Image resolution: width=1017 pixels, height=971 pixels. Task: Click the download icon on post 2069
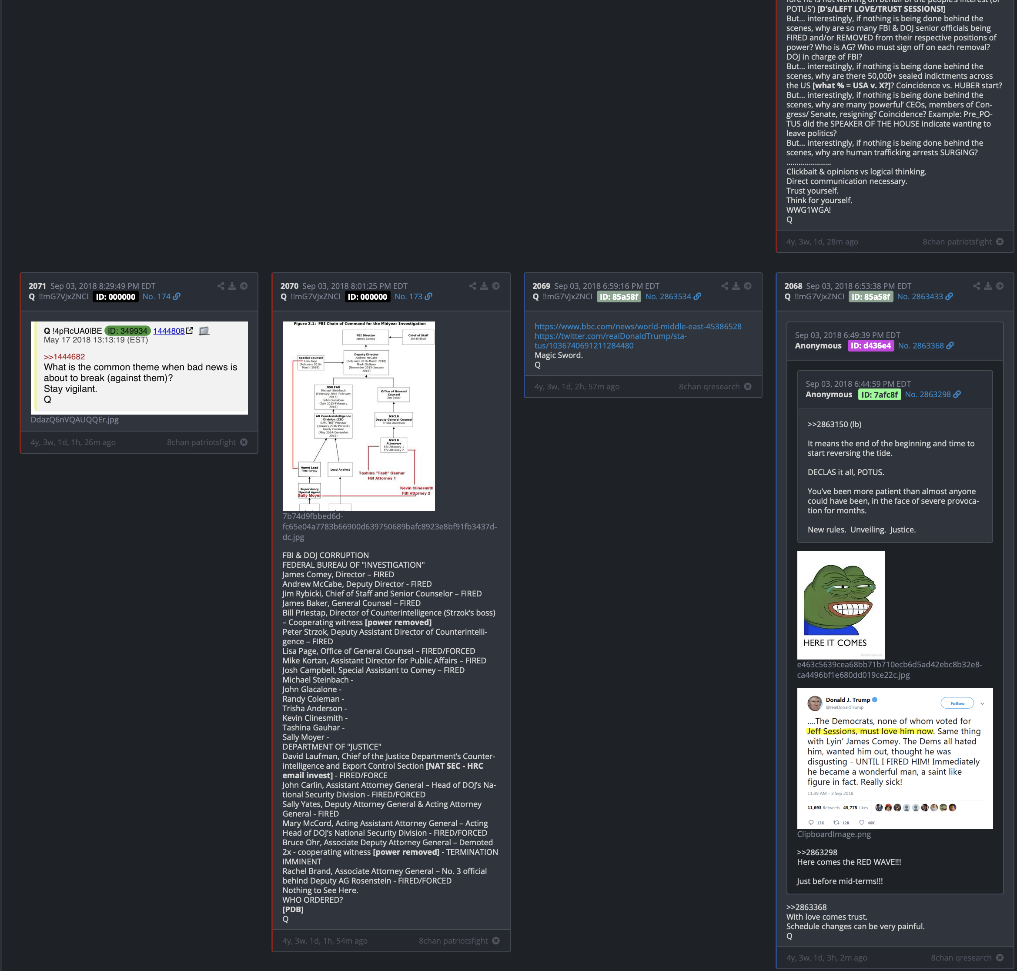[736, 286]
